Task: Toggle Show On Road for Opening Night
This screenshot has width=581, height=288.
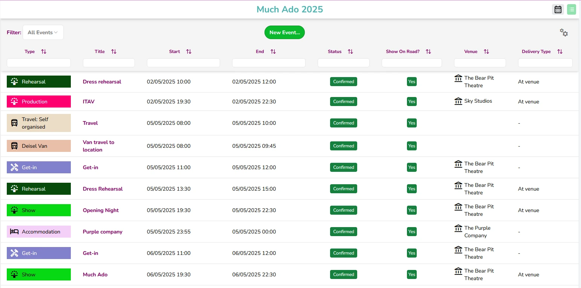Action: [x=411, y=210]
